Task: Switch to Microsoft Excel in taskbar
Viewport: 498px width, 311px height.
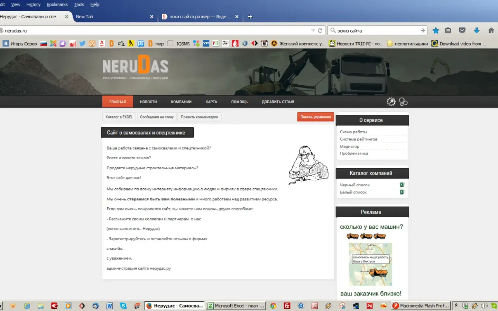Action: (x=236, y=306)
